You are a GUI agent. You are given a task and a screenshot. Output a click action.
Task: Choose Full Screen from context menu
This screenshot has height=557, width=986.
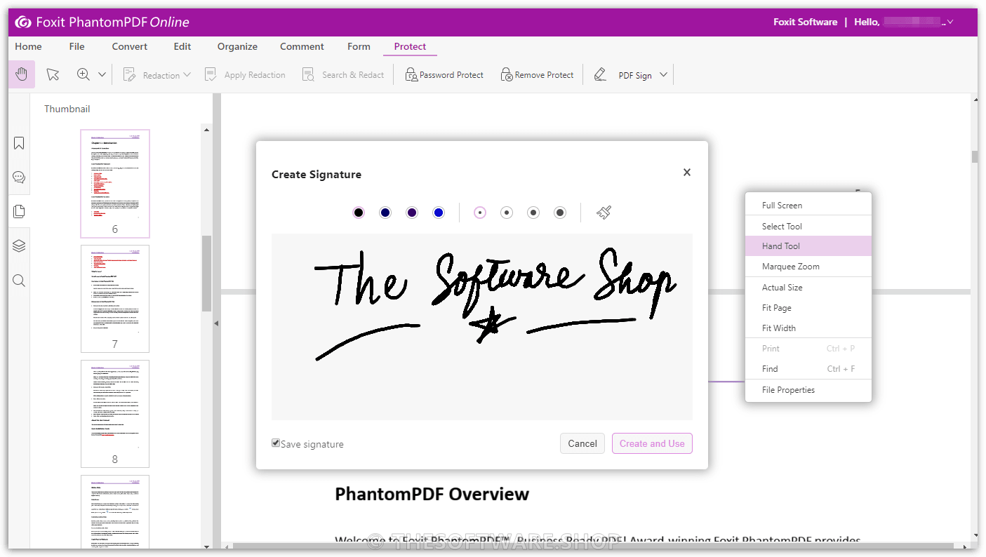(x=808, y=206)
